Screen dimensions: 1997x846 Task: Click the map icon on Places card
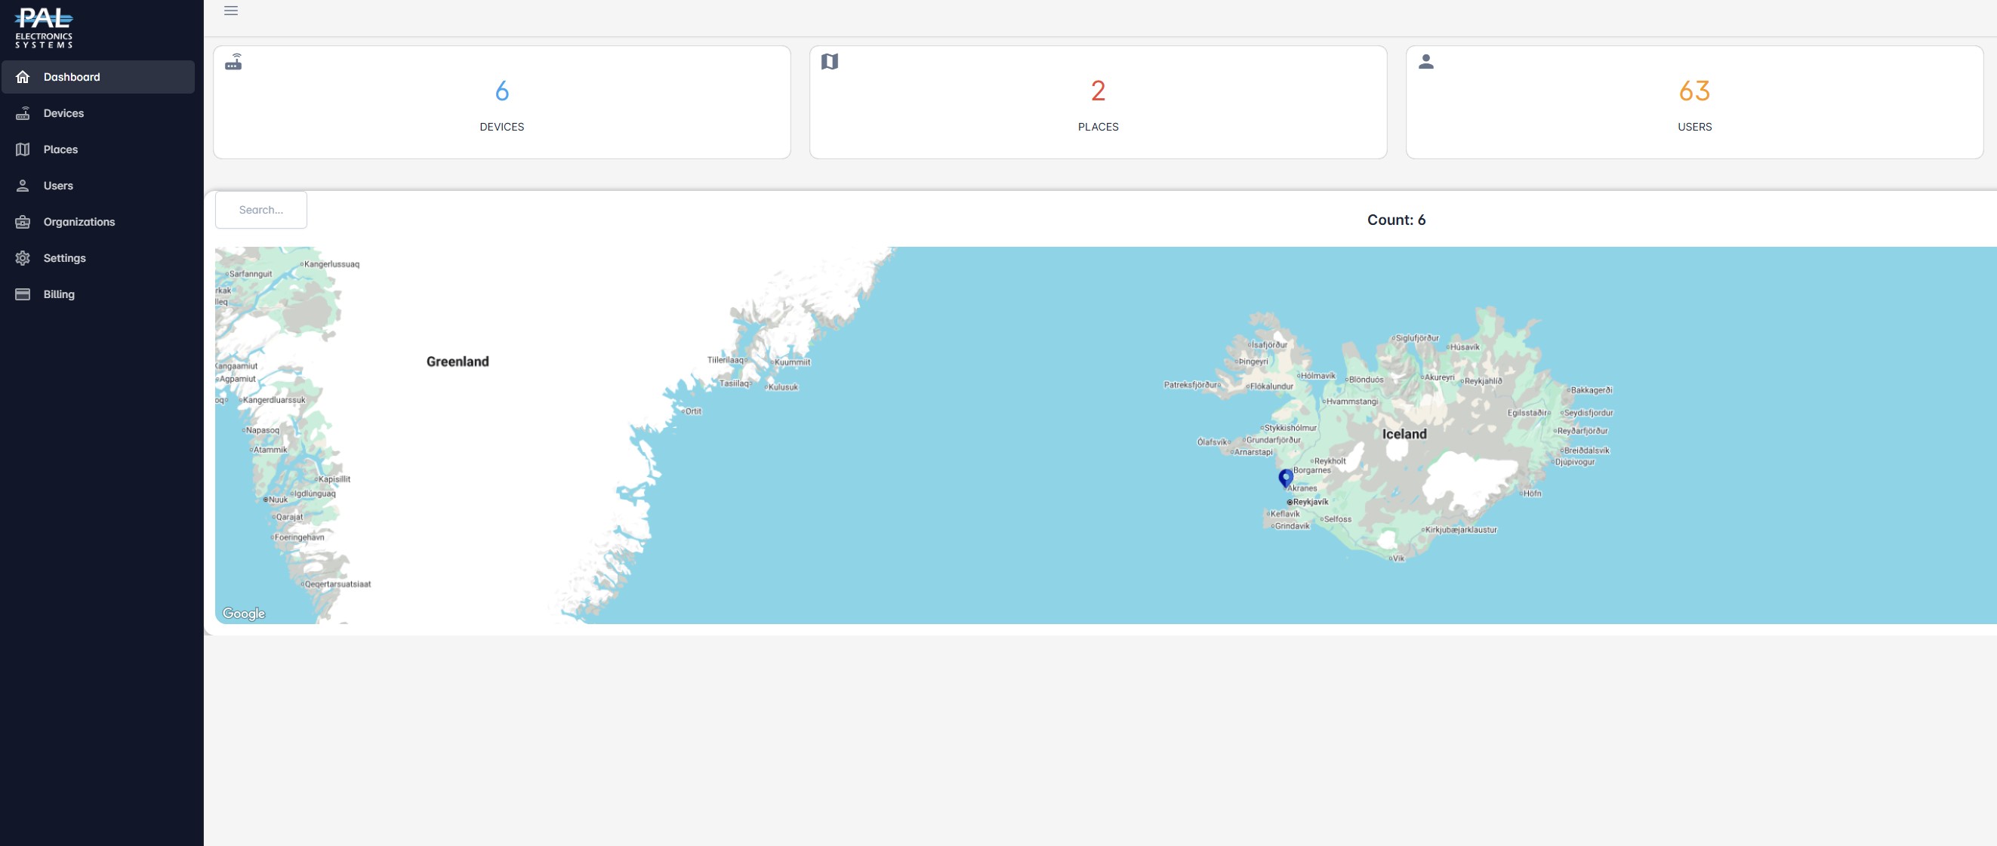[x=830, y=62]
